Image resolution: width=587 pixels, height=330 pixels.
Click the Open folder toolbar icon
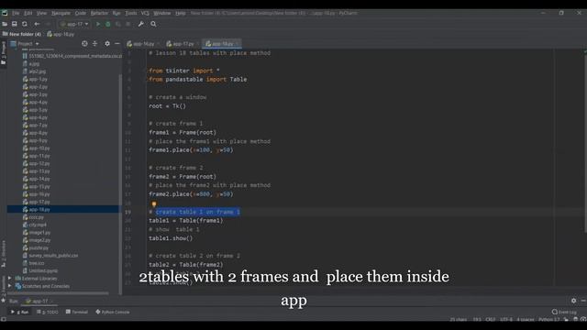pos(5,24)
